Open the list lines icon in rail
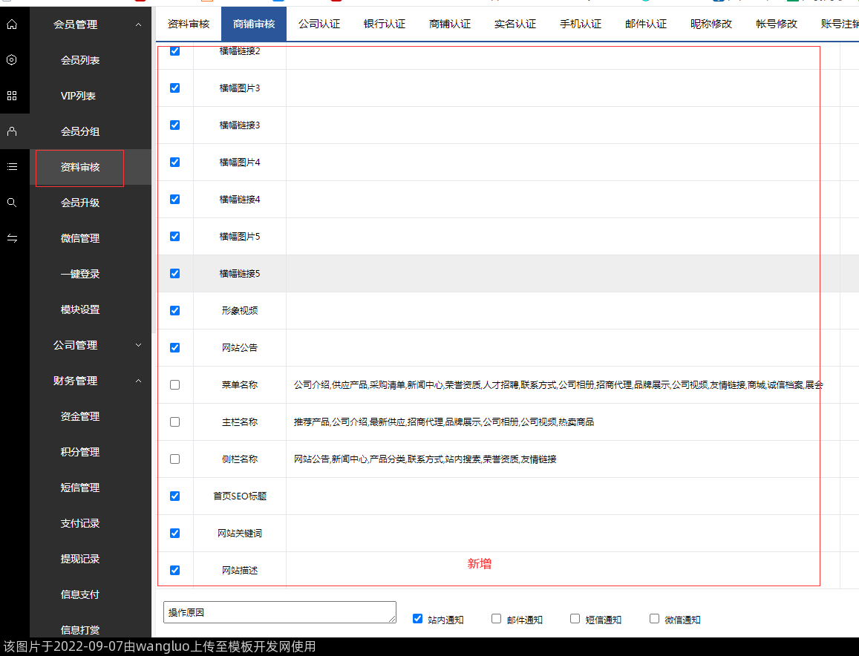 pos(12,167)
